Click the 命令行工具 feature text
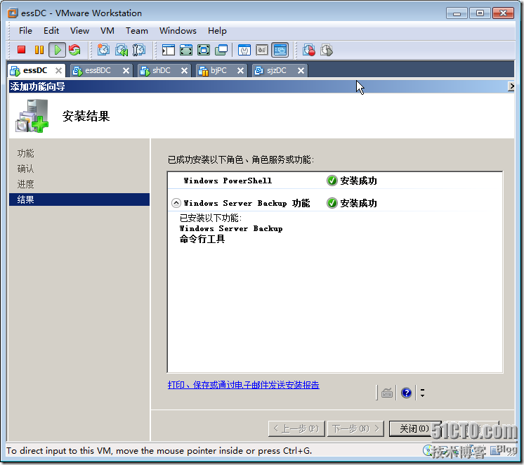This screenshot has width=524, height=465. [x=202, y=239]
